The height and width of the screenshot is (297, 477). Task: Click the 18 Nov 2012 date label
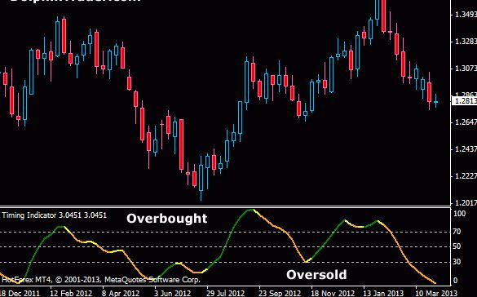[333, 293]
